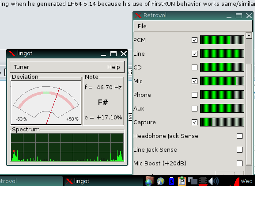Click the +17.10% error value
Image resolution: width=265 pixels, height=199 pixels.
tap(109, 118)
